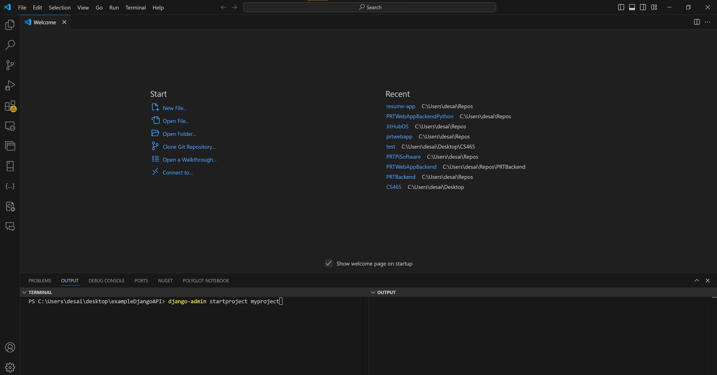Viewport: 717px width, 375px height.
Task: Open the Accounts icon in activity bar
Action: point(10,347)
